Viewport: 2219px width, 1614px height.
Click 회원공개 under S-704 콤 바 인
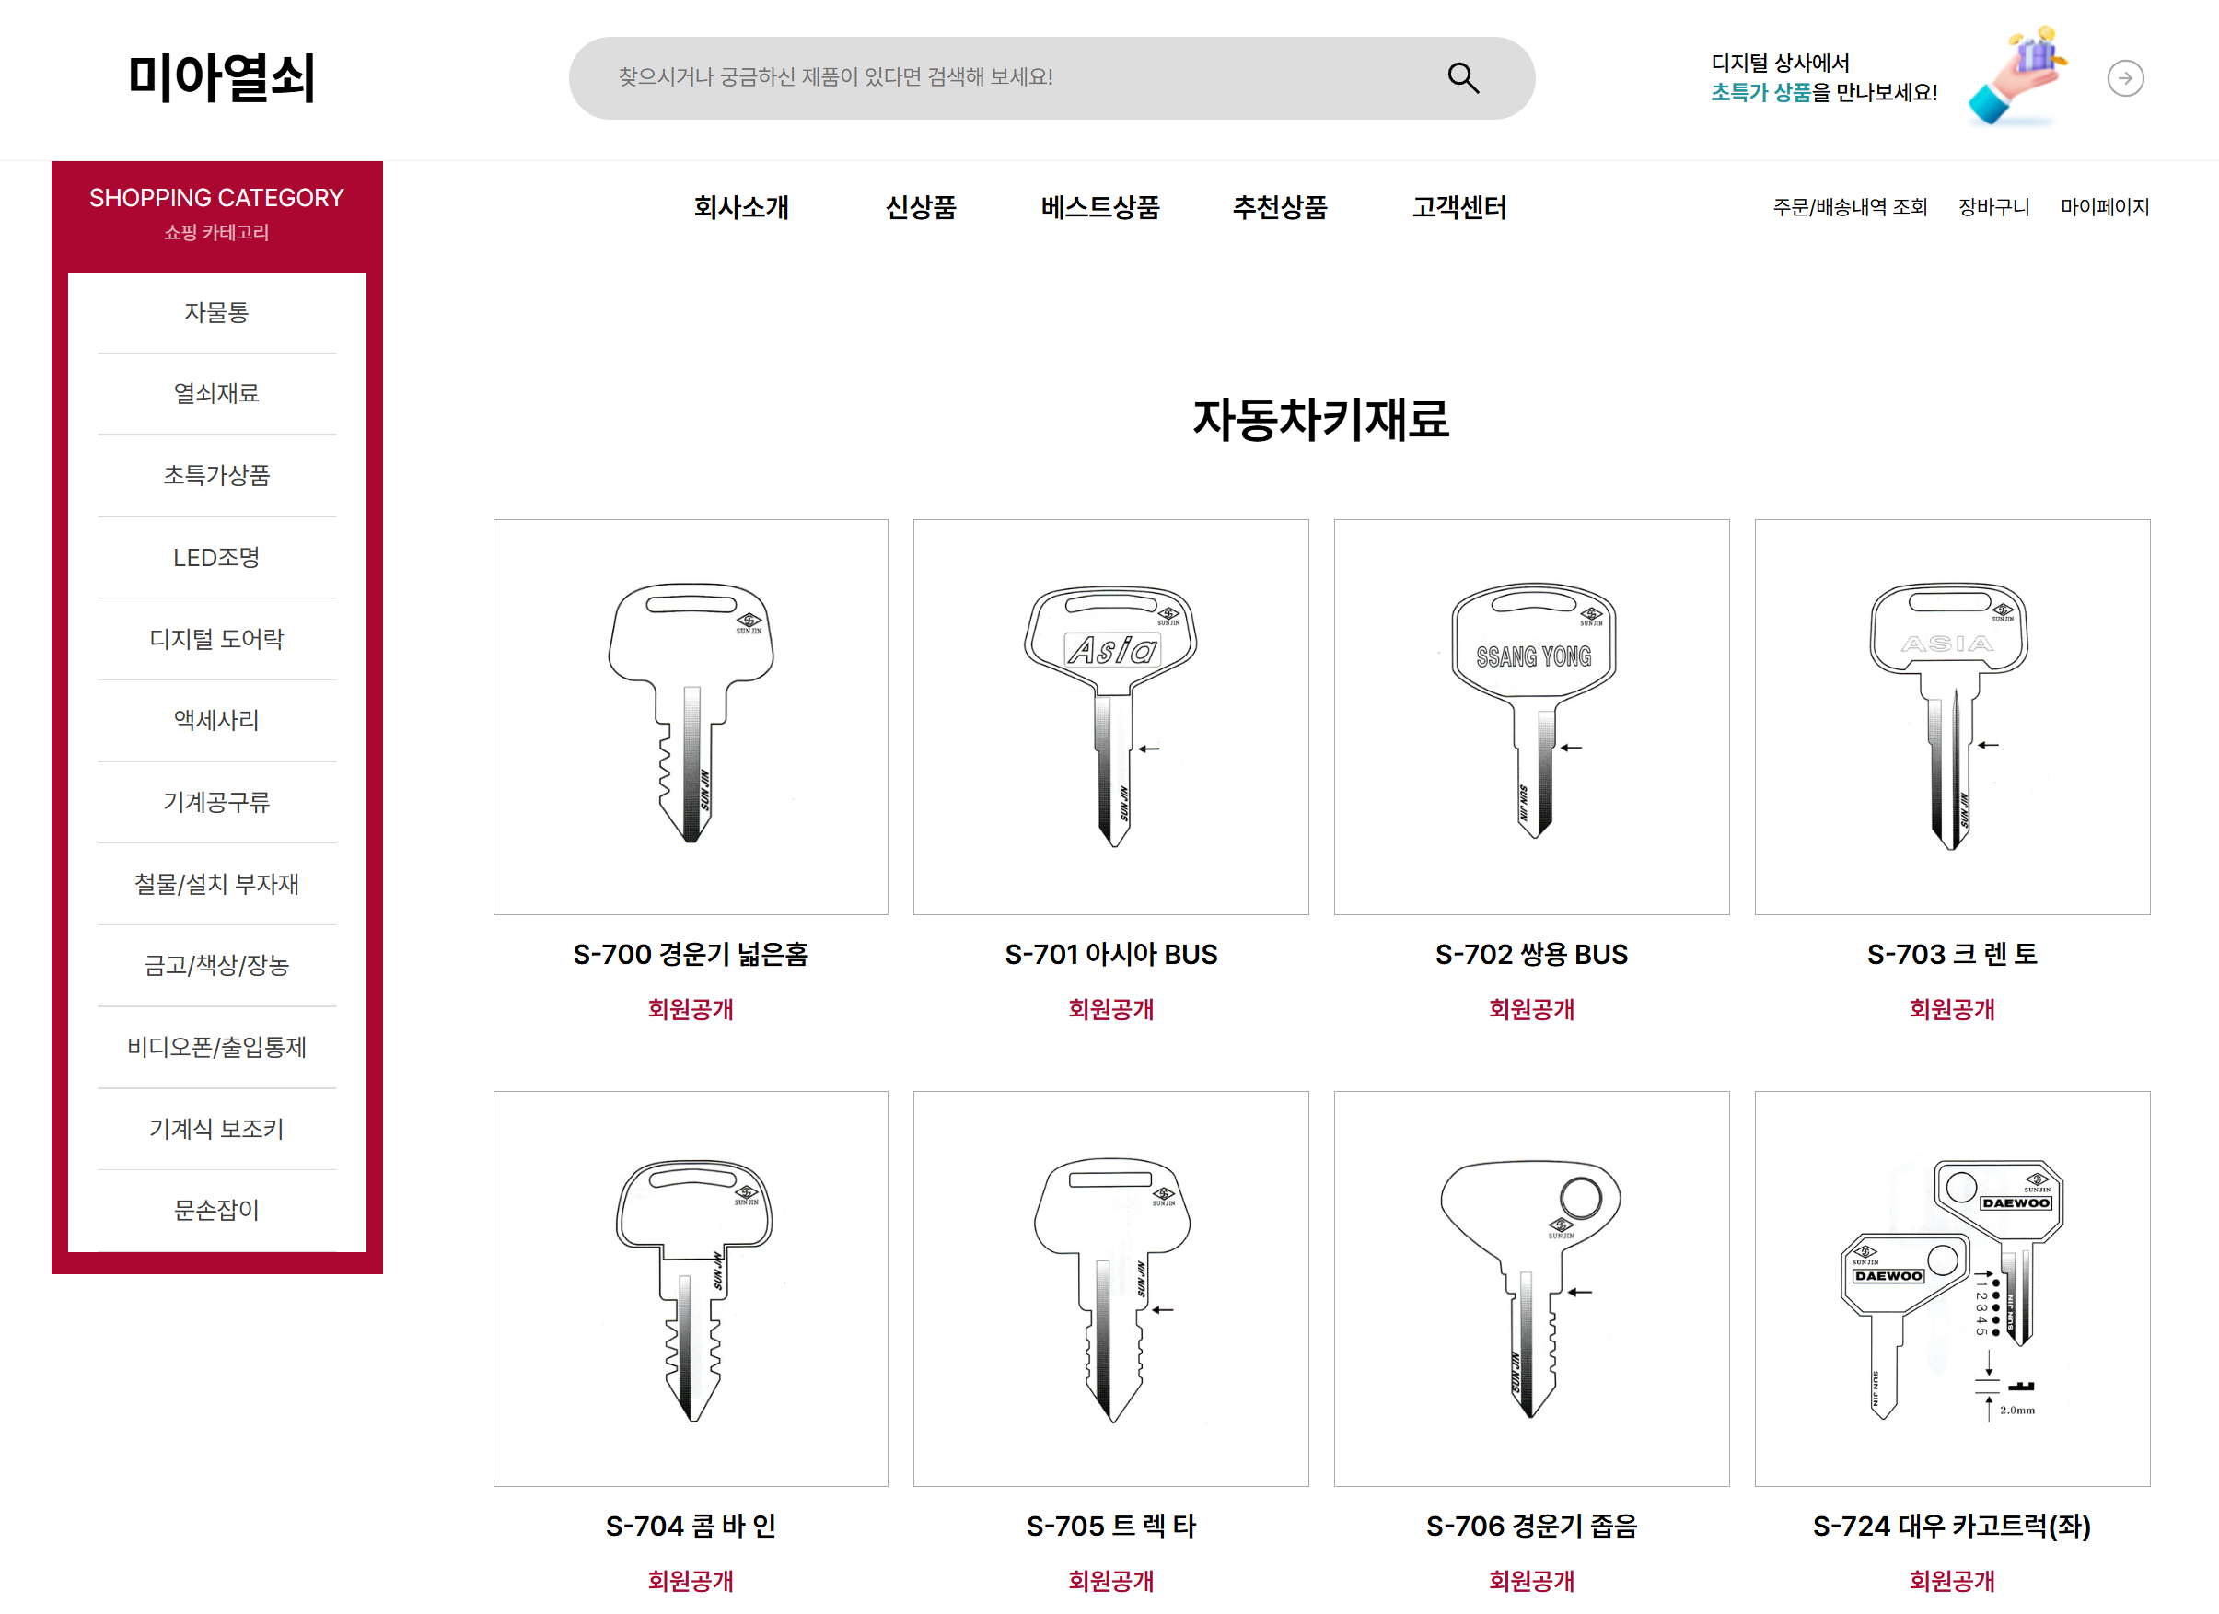(x=691, y=1579)
